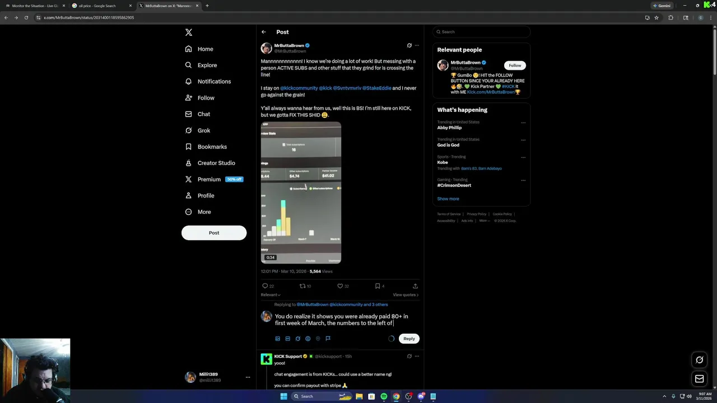
Task: Click the Reply button
Action: tap(409, 339)
